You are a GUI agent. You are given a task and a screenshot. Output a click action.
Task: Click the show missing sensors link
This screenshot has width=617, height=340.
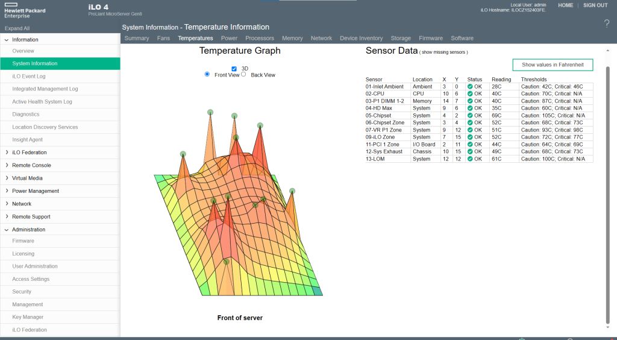tap(443, 52)
